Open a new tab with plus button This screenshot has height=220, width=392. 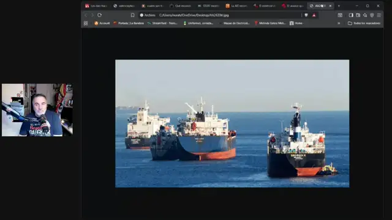(x=339, y=5)
